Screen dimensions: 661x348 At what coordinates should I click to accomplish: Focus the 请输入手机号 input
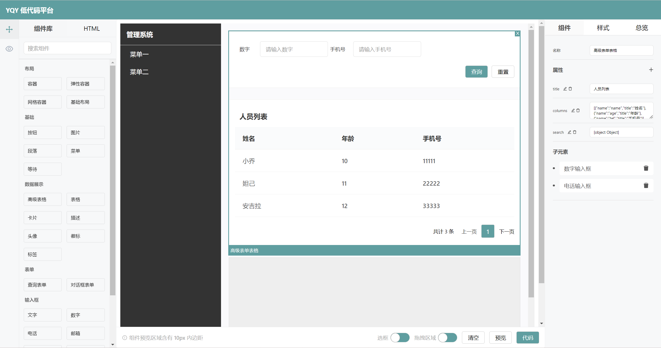coord(387,49)
